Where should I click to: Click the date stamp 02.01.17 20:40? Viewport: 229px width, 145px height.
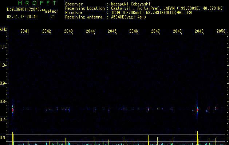tap(22, 17)
